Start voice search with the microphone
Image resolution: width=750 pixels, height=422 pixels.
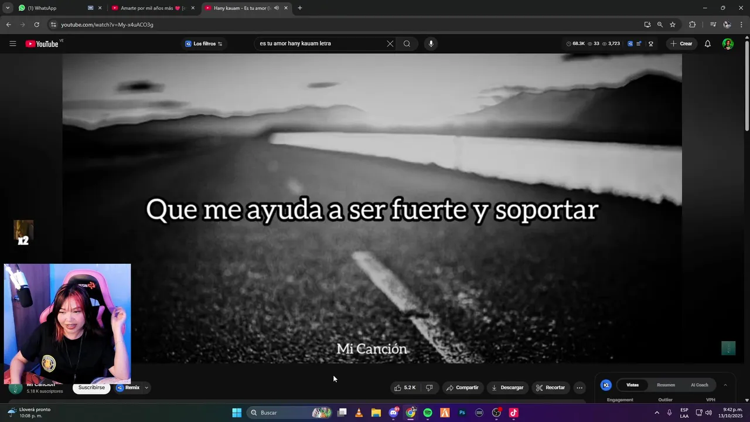431,44
